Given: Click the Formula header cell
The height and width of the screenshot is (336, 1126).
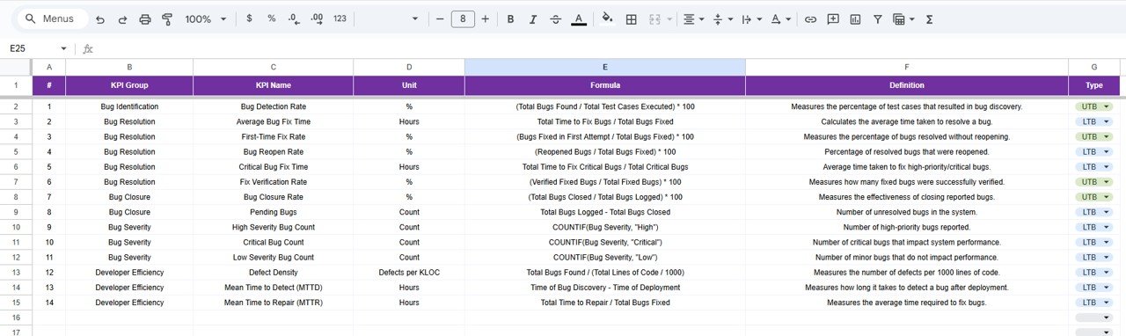Looking at the screenshot, I should [605, 85].
